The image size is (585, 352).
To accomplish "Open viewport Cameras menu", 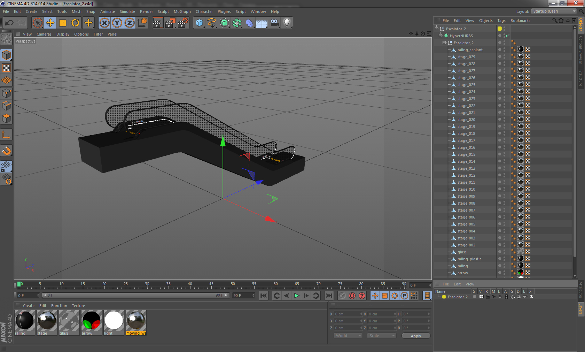I will 44,34.
